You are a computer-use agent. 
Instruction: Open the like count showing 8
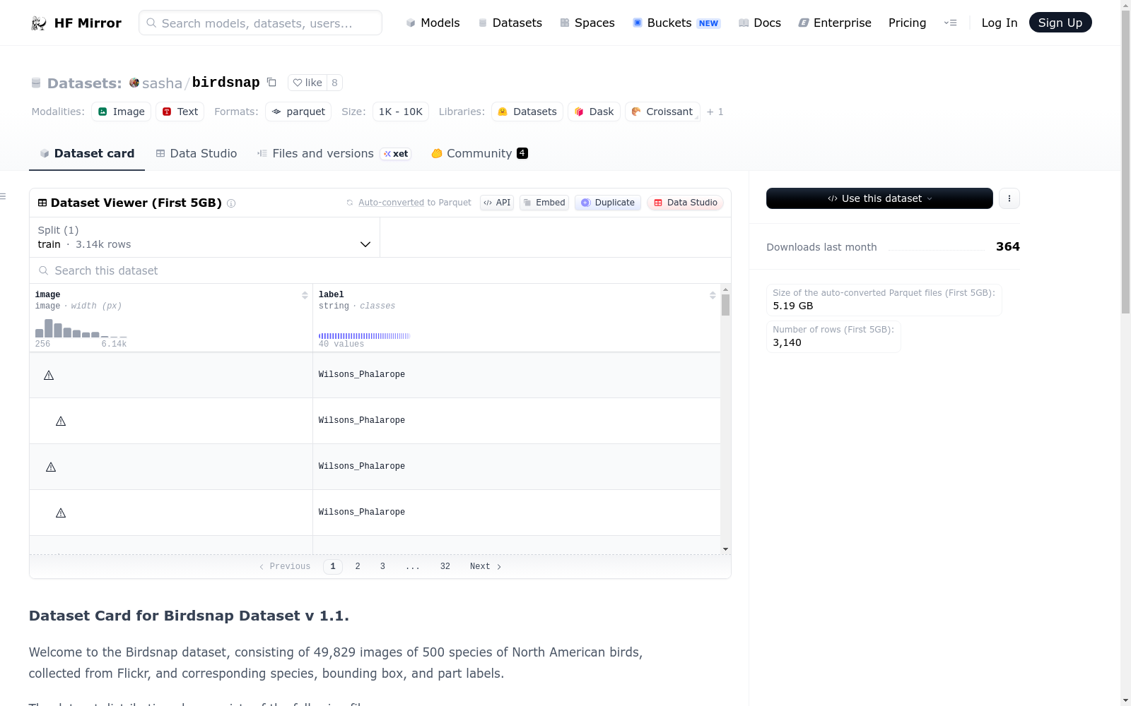[x=335, y=83]
